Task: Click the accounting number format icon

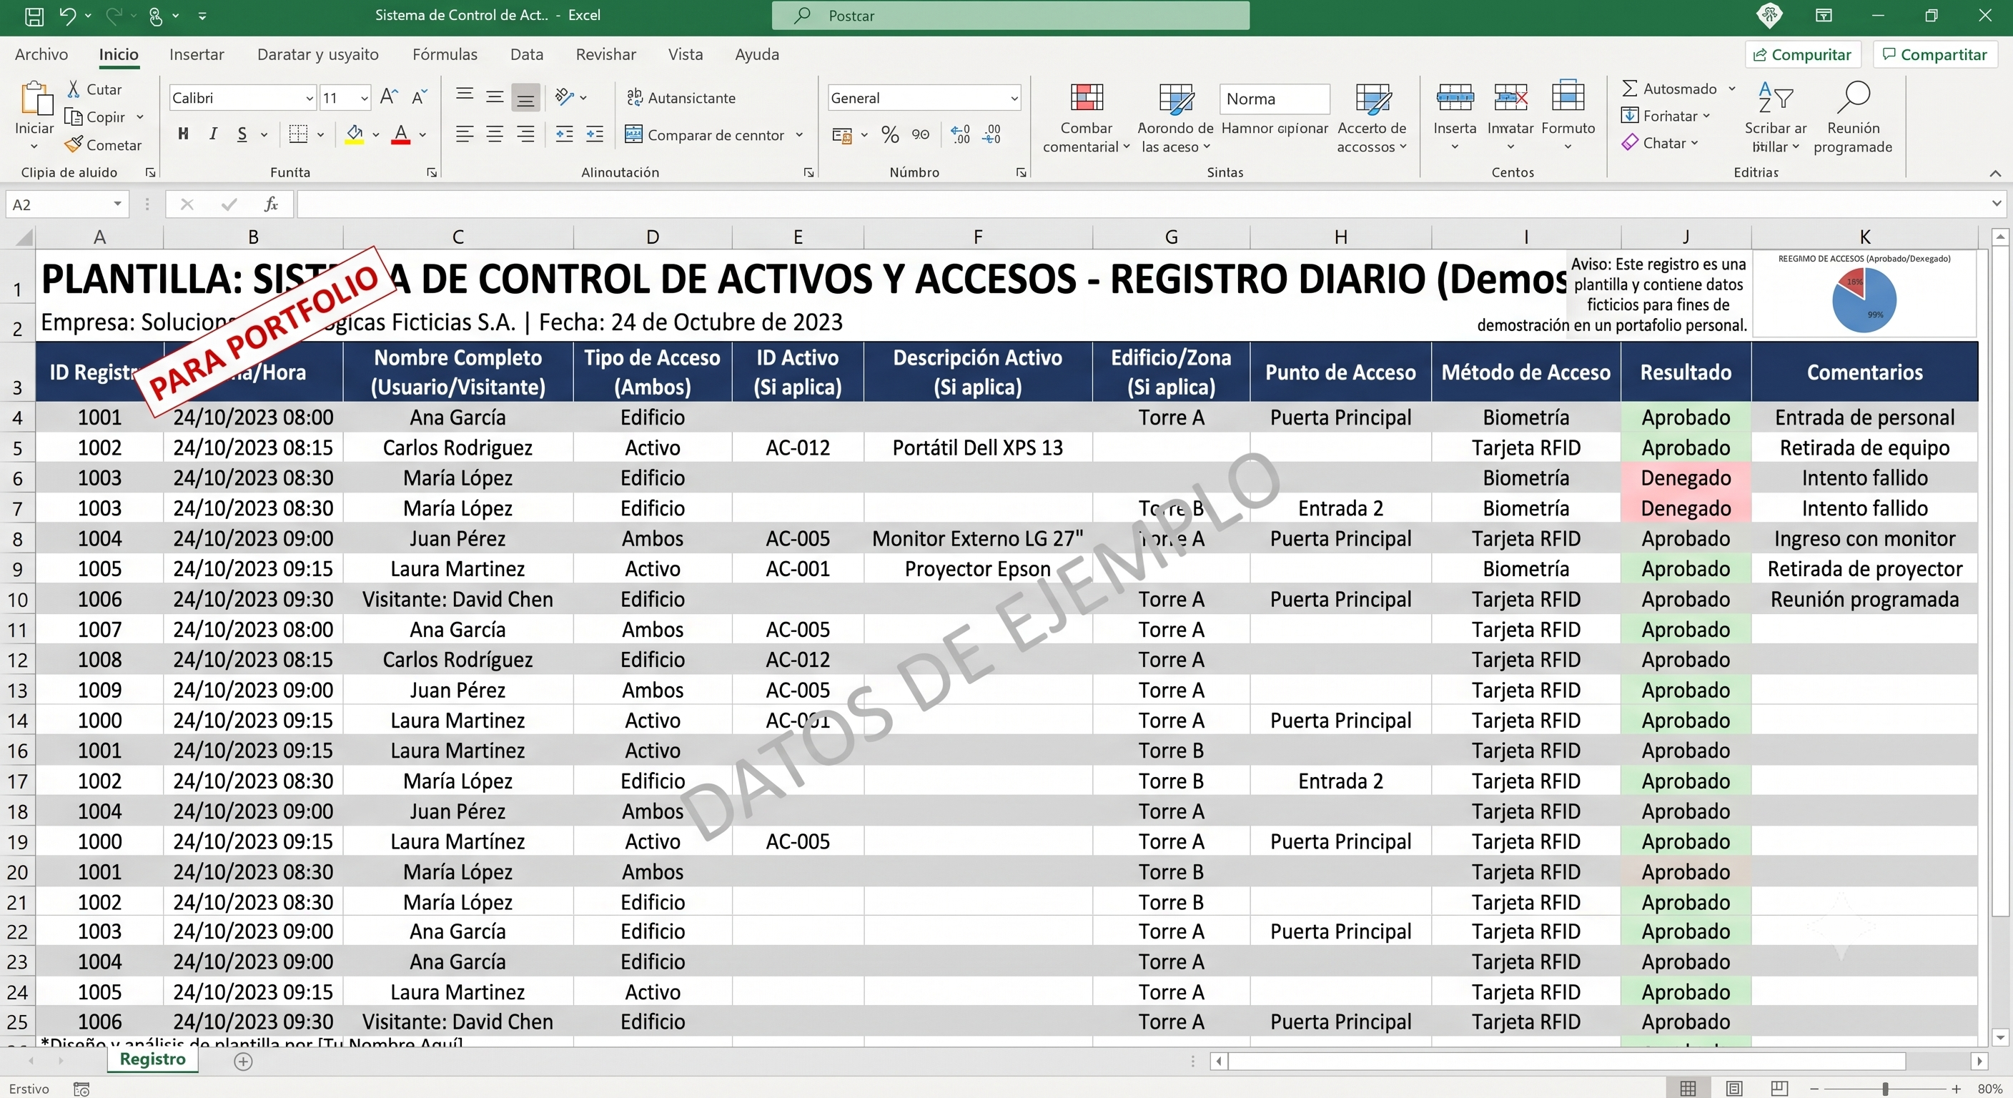Action: point(841,134)
